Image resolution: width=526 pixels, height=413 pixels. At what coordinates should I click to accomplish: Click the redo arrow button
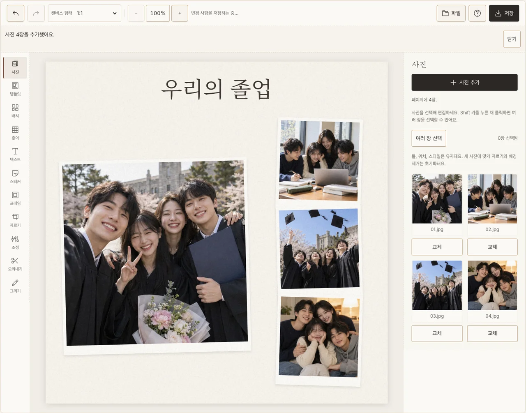pos(36,13)
